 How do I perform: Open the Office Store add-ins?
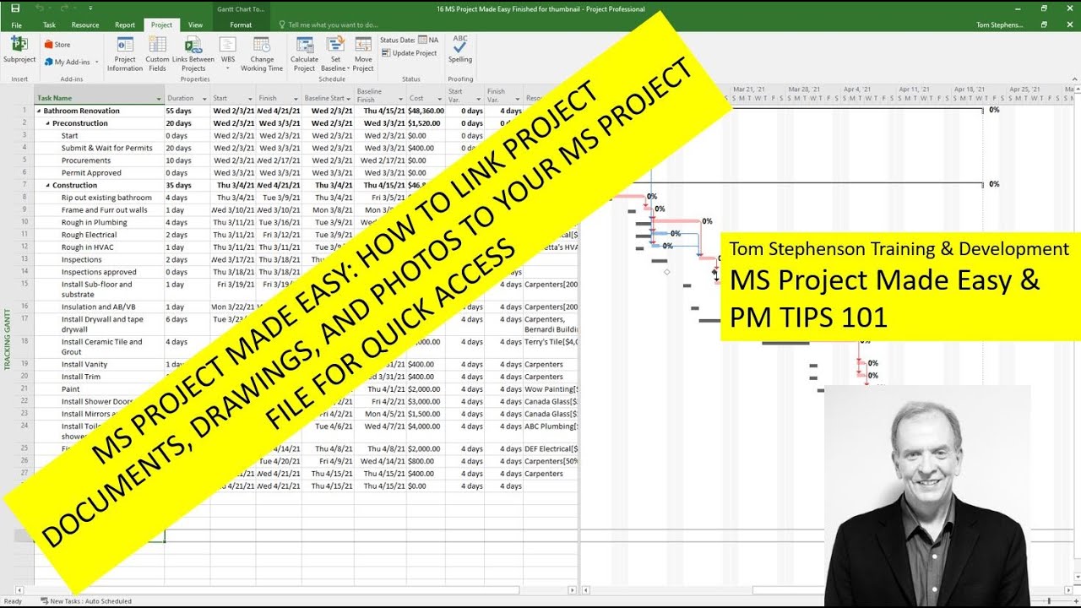pyautogui.click(x=57, y=45)
